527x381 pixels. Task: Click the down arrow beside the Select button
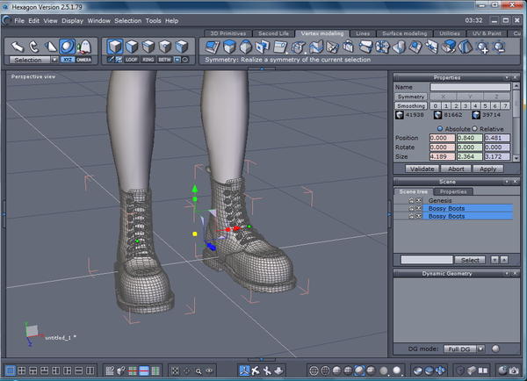[494, 260]
